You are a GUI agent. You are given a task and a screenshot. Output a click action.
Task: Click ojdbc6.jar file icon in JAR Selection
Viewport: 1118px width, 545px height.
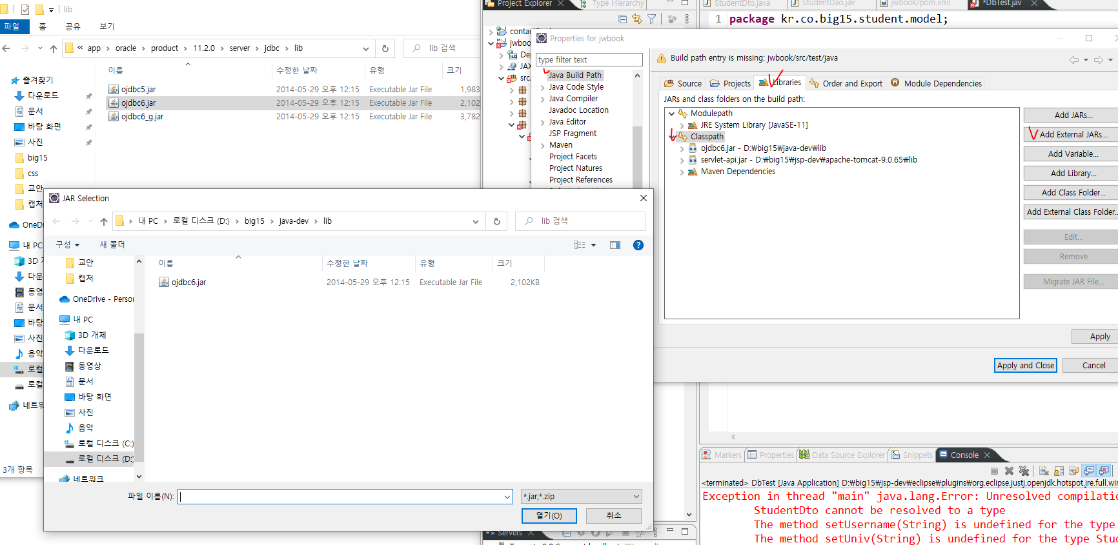[x=164, y=282]
